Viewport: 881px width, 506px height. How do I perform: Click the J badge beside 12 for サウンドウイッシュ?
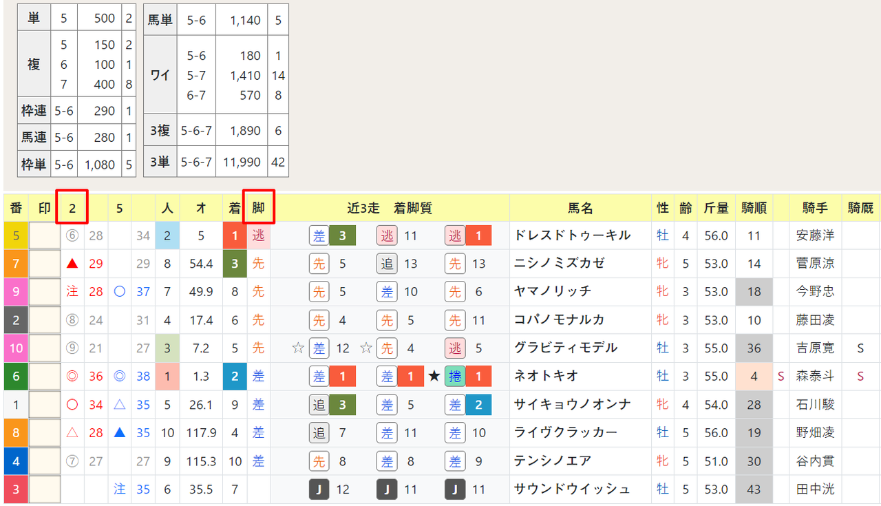pos(319,489)
